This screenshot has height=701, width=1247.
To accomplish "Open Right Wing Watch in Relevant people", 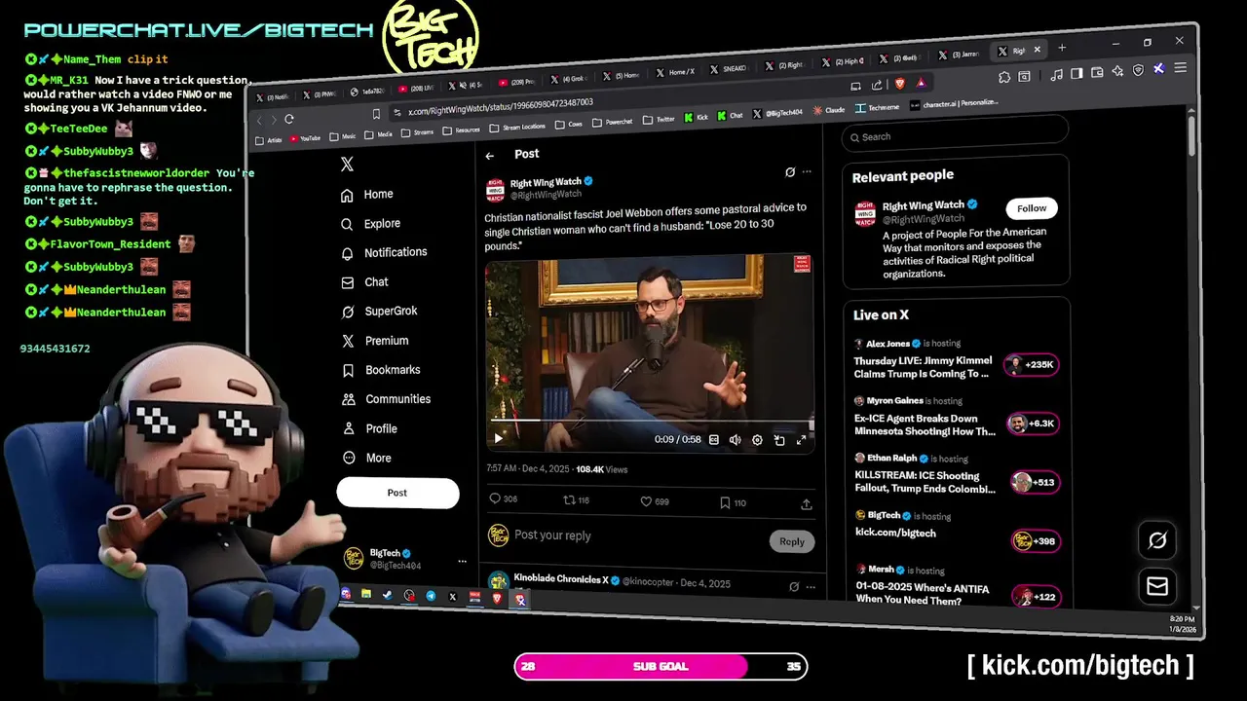I will coord(923,205).
